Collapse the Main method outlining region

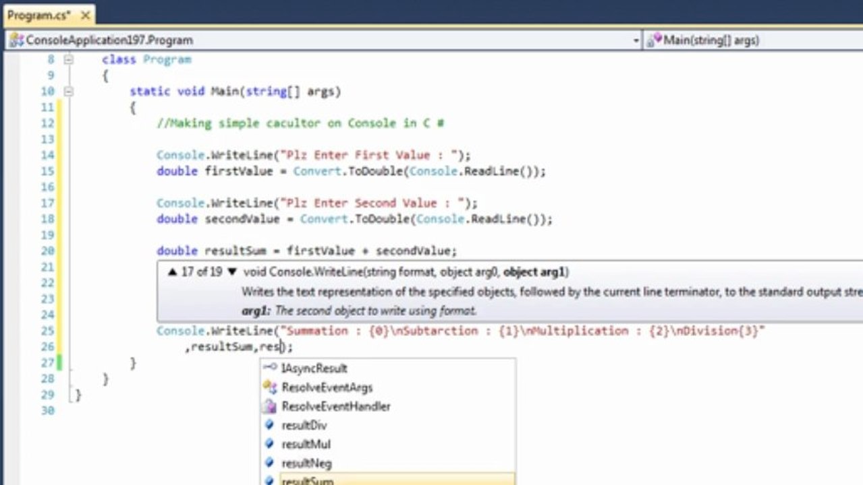(x=67, y=91)
